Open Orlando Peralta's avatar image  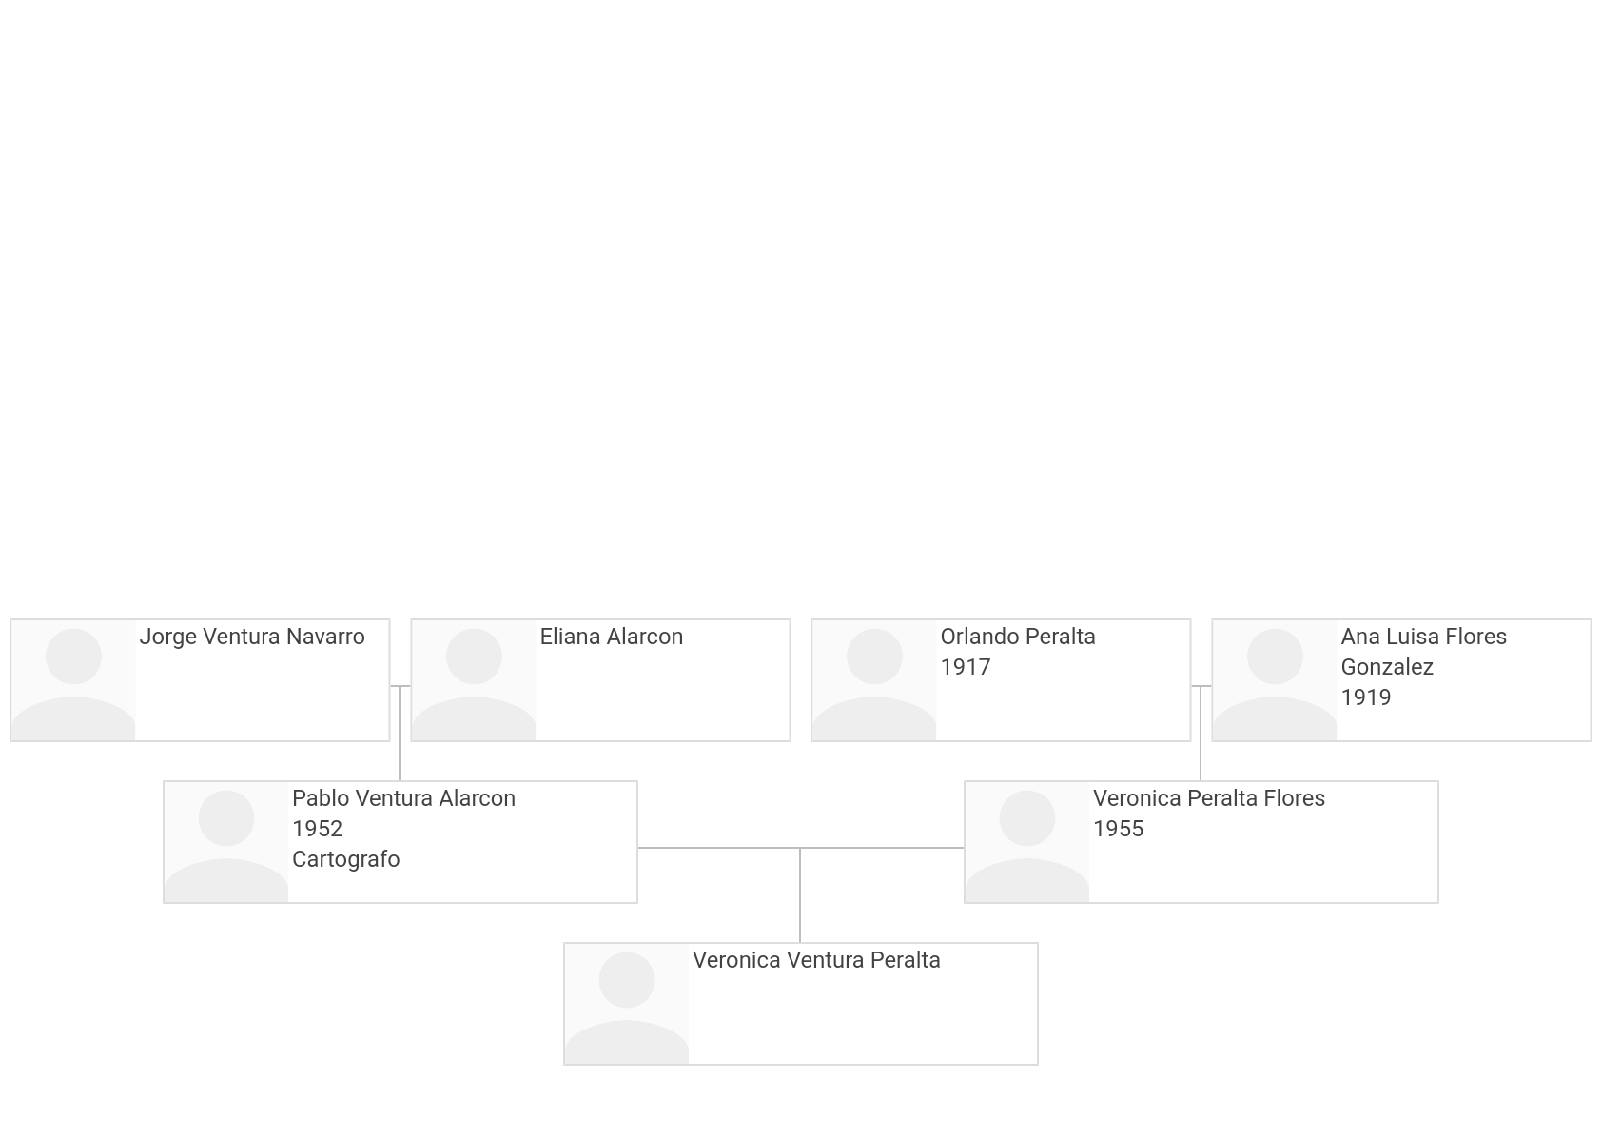point(874,680)
